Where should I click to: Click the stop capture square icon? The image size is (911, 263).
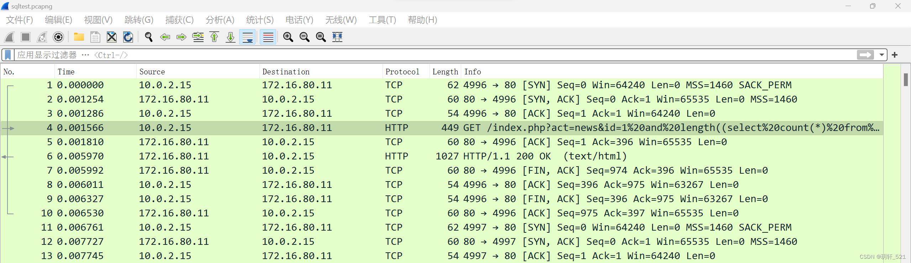[x=26, y=37]
